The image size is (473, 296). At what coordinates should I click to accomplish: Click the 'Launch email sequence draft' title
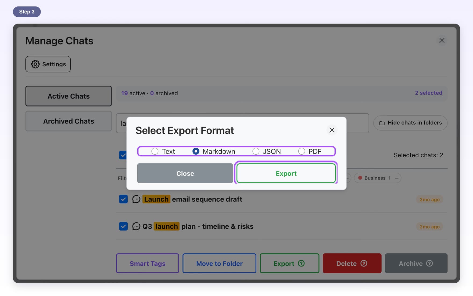coord(193,199)
